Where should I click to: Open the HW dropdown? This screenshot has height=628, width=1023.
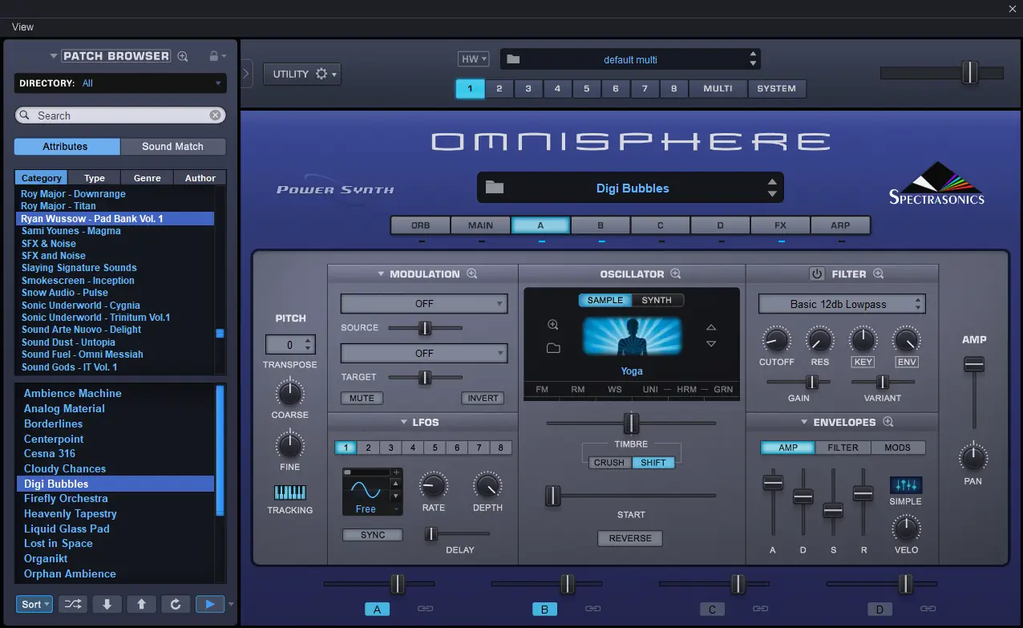[473, 59]
